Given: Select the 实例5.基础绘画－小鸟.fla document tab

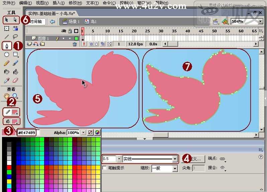Looking at the screenshot, I should pos(51,13).
